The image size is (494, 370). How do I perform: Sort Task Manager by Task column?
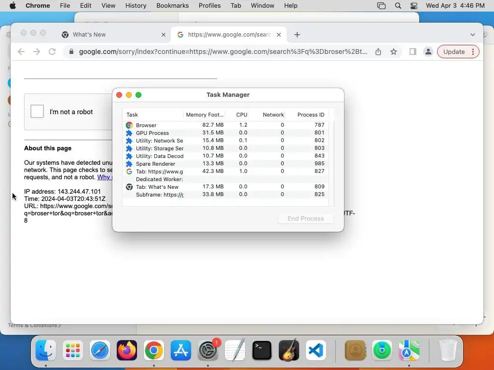(x=153, y=115)
